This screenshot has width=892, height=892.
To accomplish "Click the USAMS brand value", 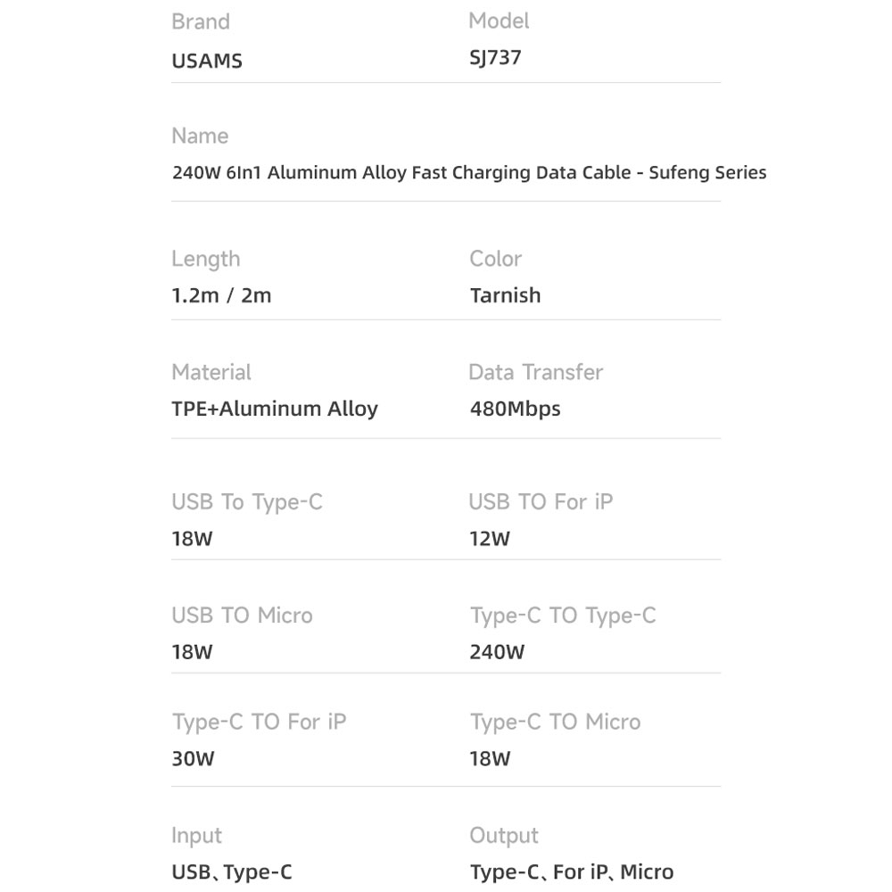I will (x=207, y=61).
